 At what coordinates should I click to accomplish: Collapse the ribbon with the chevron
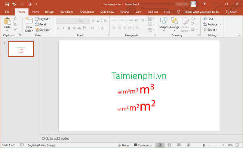[x=239, y=36]
